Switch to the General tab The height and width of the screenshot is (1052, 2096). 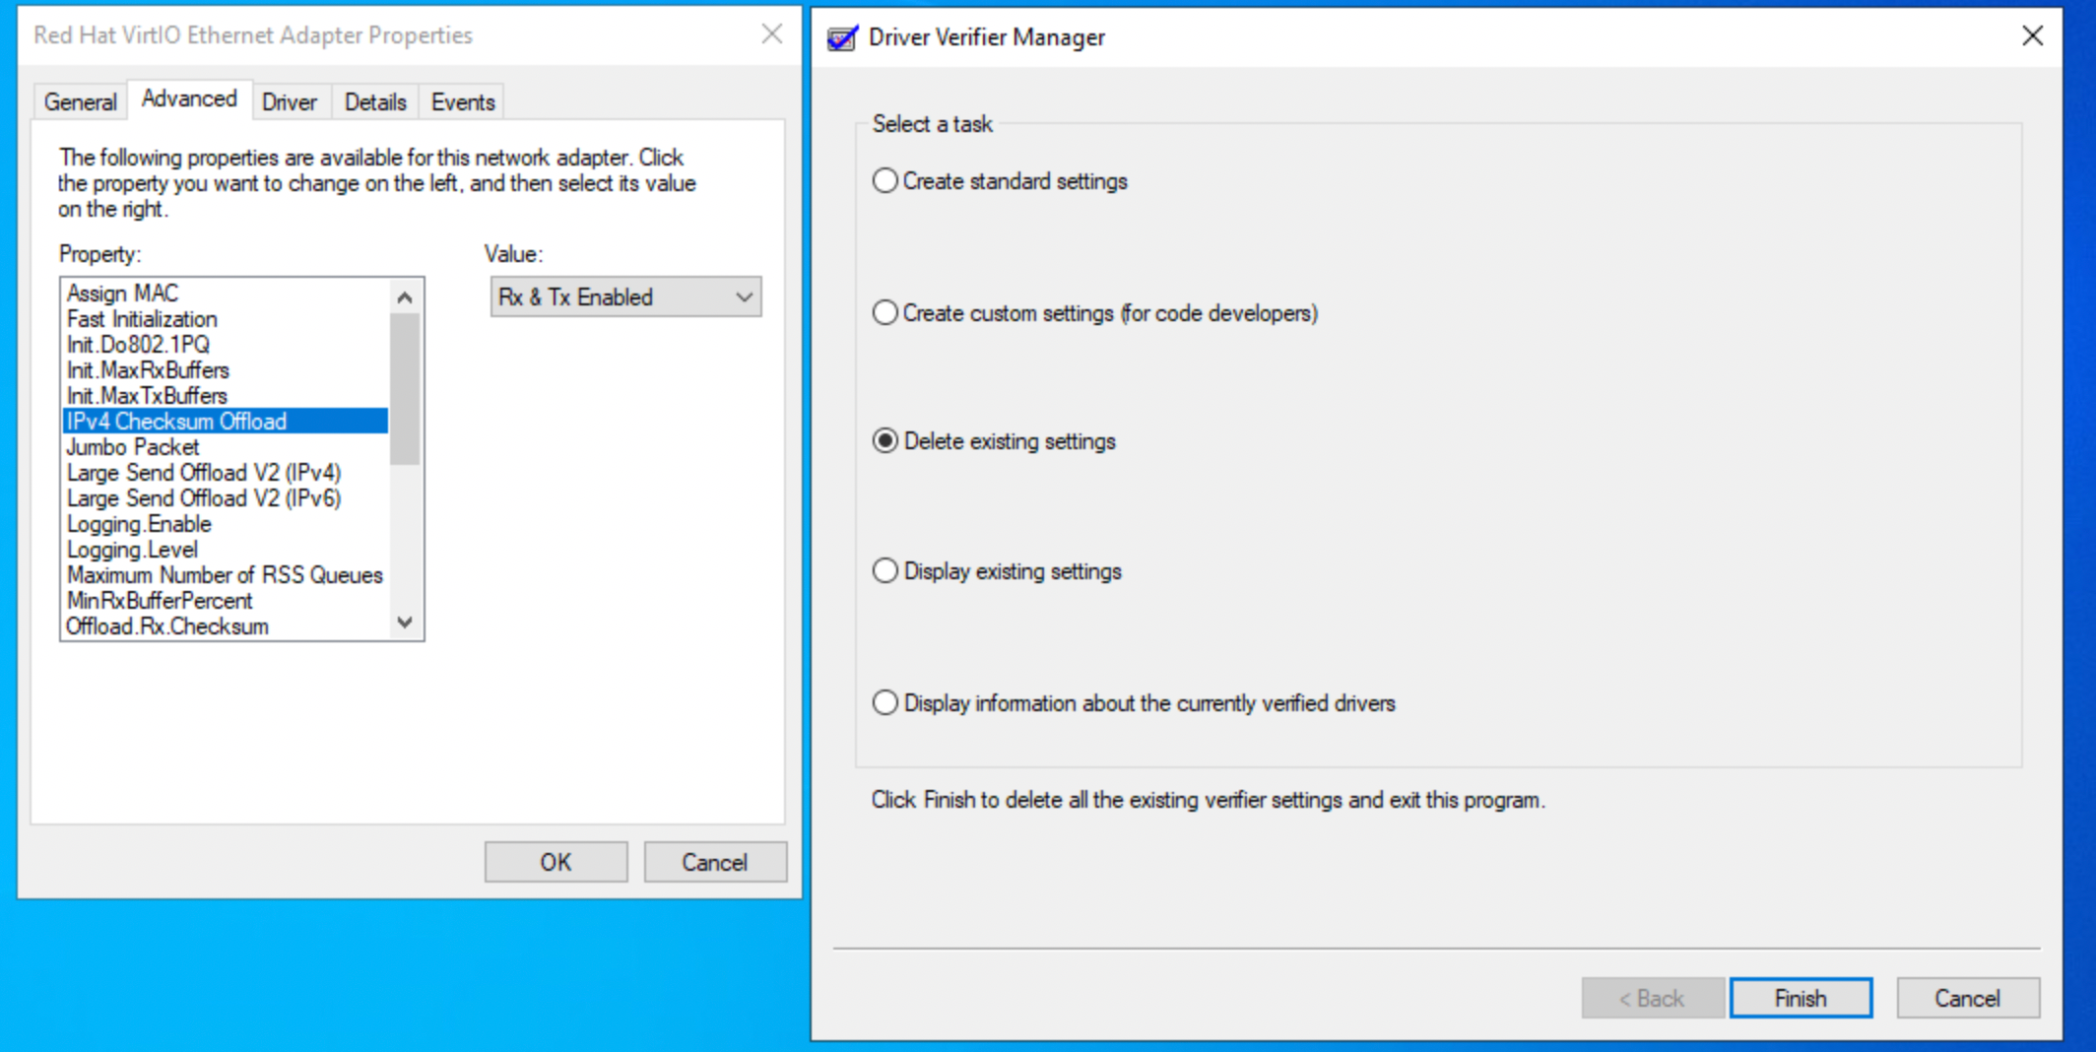coord(80,102)
